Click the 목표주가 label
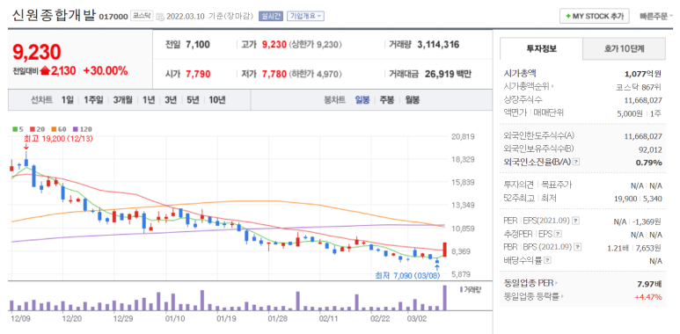This screenshot has width=680, height=334. coord(557,185)
